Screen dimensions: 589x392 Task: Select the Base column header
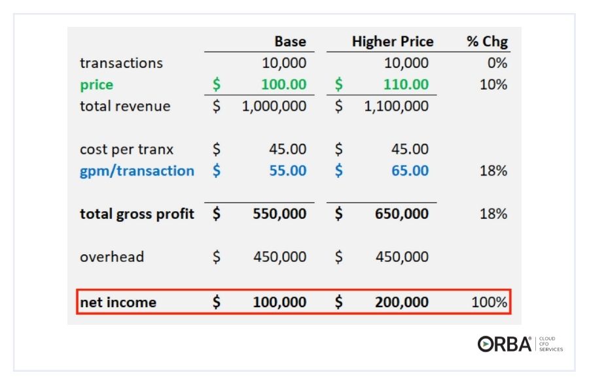coord(290,42)
